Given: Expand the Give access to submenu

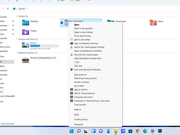Looking at the screenshot, I should coord(120,75).
